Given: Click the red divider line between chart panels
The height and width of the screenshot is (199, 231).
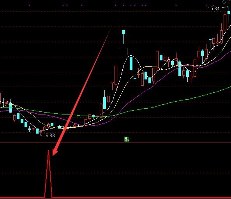Looking at the screenshot, I should pyautogui.click(x=115, y=142).
